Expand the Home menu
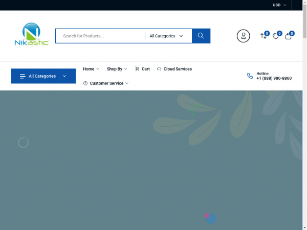The height and width of the screenshot is (230, 307). (x=91, y=68)
